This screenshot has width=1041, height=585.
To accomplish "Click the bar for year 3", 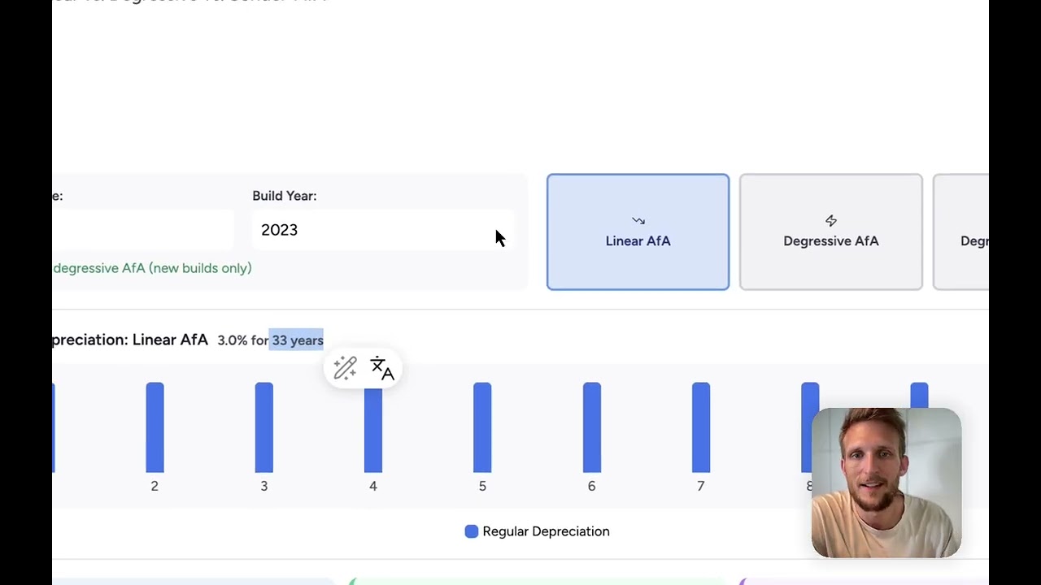I will pyautogui.click(x=264, y=427).
